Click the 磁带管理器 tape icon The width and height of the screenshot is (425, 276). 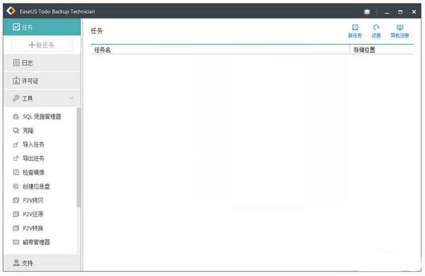click(16, 242)
